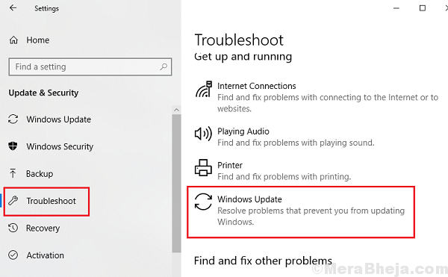Click the Recovery clock icon

pyautogui.click(x=13, y=228)
